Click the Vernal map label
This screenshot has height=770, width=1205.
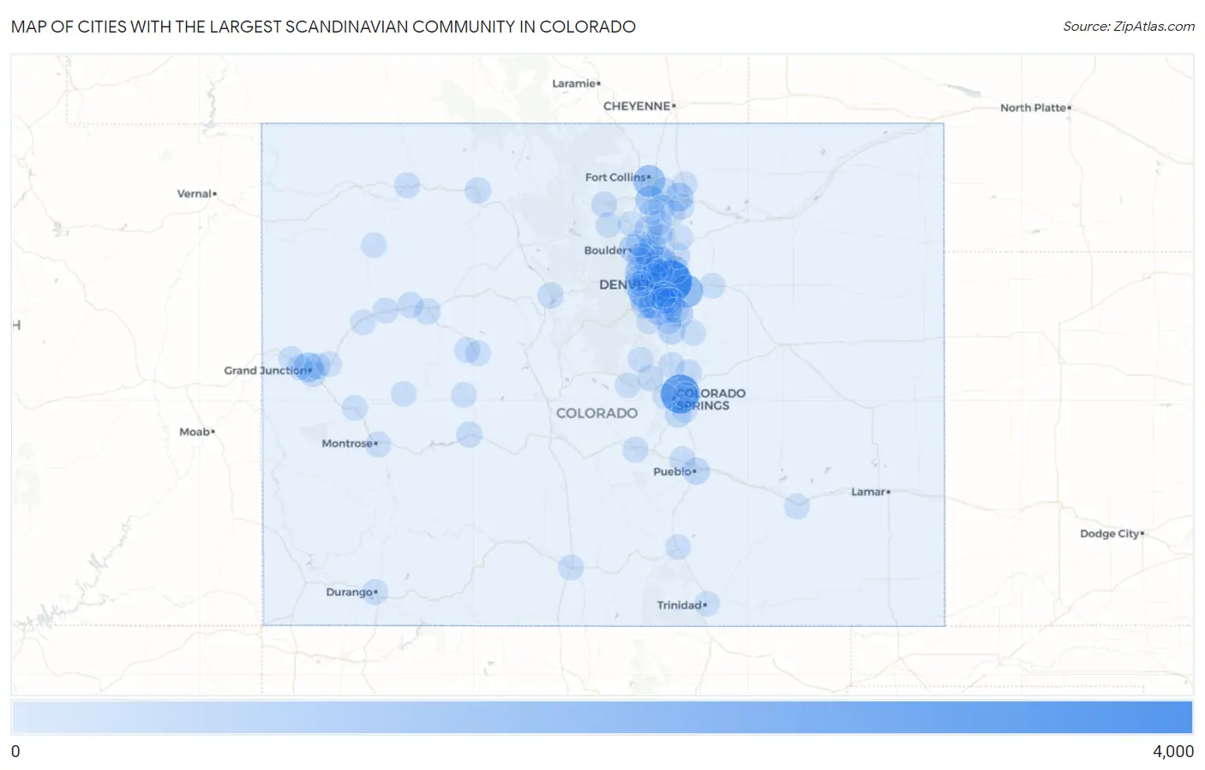pos(196,194)
